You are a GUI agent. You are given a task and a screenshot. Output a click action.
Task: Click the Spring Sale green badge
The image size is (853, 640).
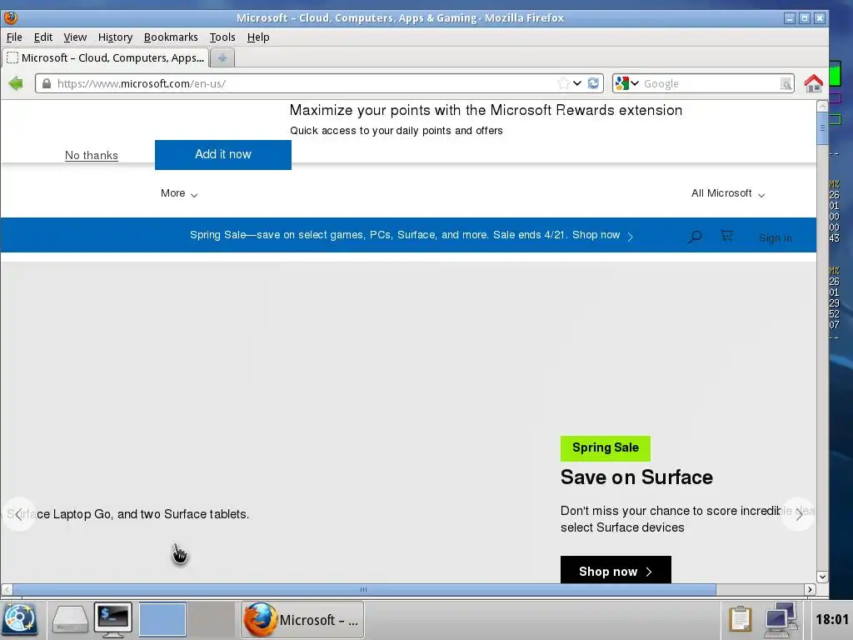pyautogui.click(x=606, y=447)
